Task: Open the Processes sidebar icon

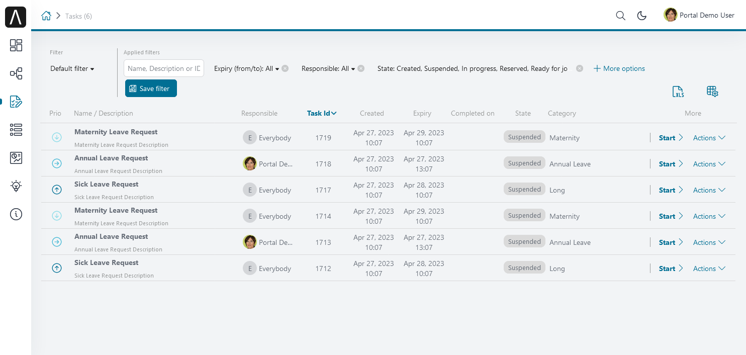Action: (16, 74)
